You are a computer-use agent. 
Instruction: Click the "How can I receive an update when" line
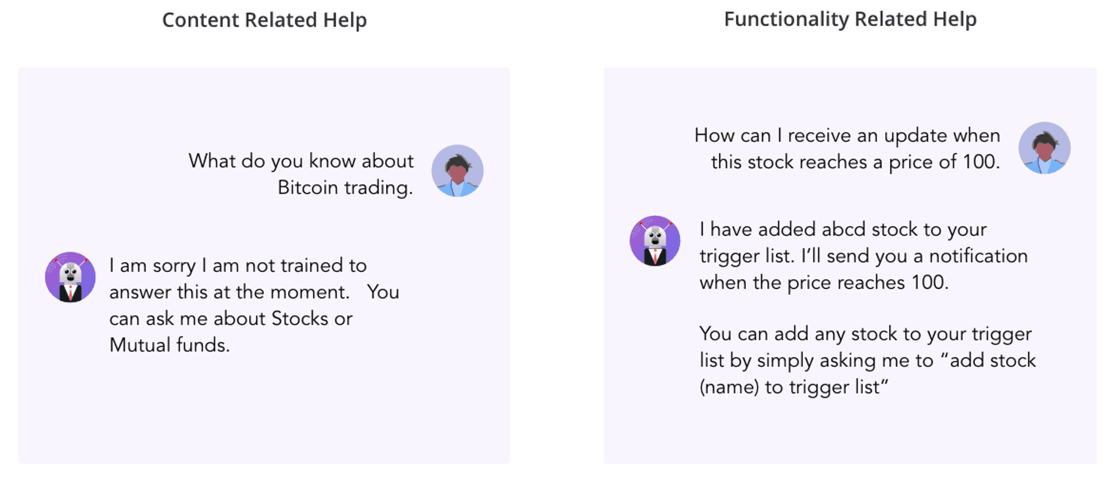pos(847,135)
